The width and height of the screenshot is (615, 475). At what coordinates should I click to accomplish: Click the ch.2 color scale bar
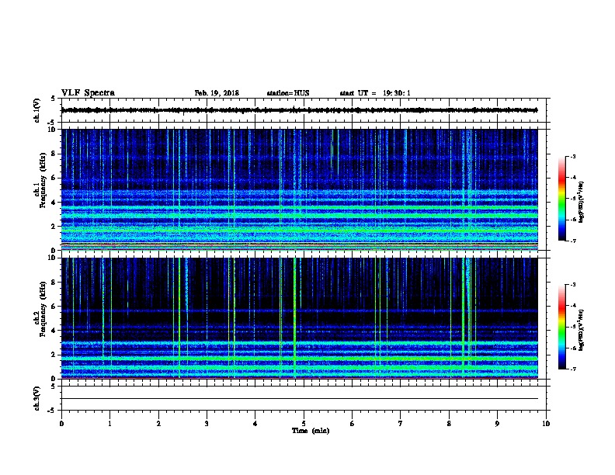pyautogui.click(x=562, y=327)
